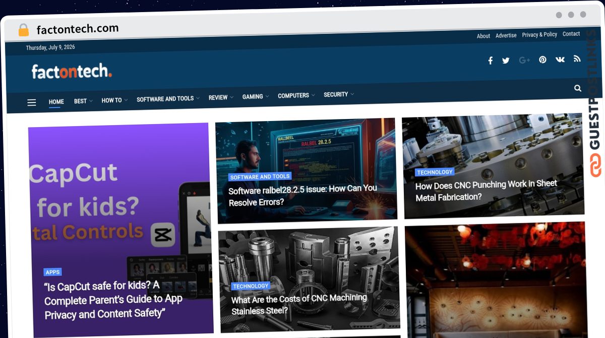Open the Pinterest social icon

542,60
